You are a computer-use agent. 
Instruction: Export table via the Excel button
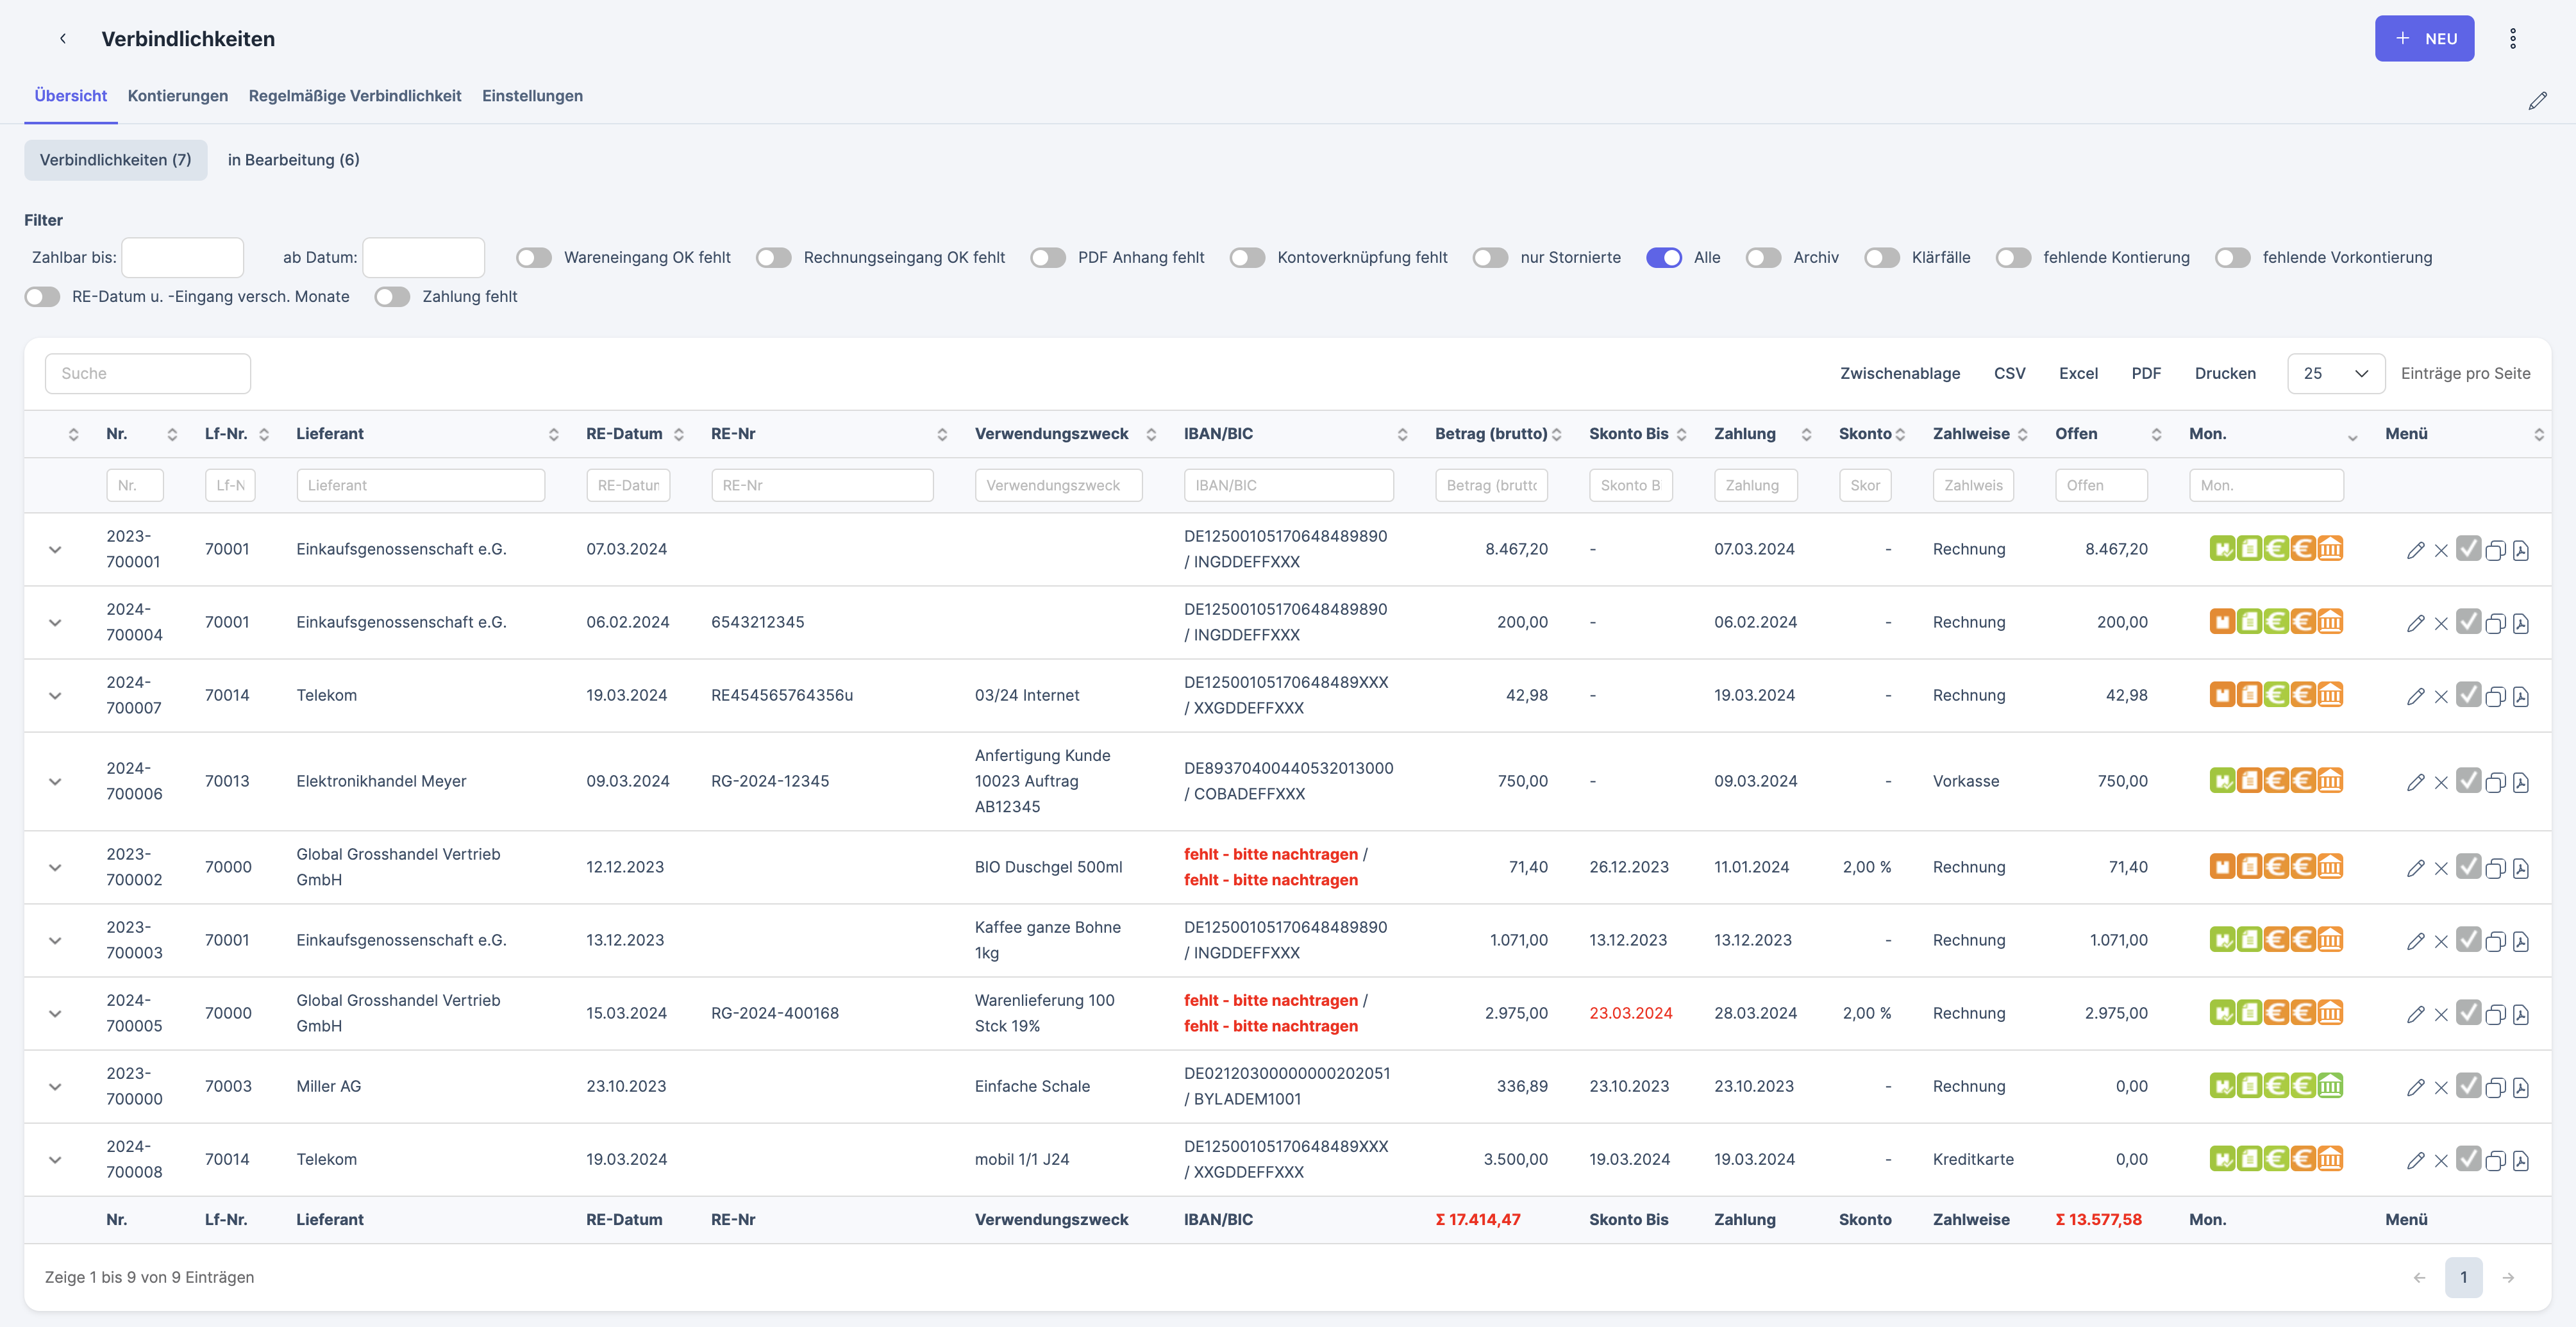(2077, 373)
